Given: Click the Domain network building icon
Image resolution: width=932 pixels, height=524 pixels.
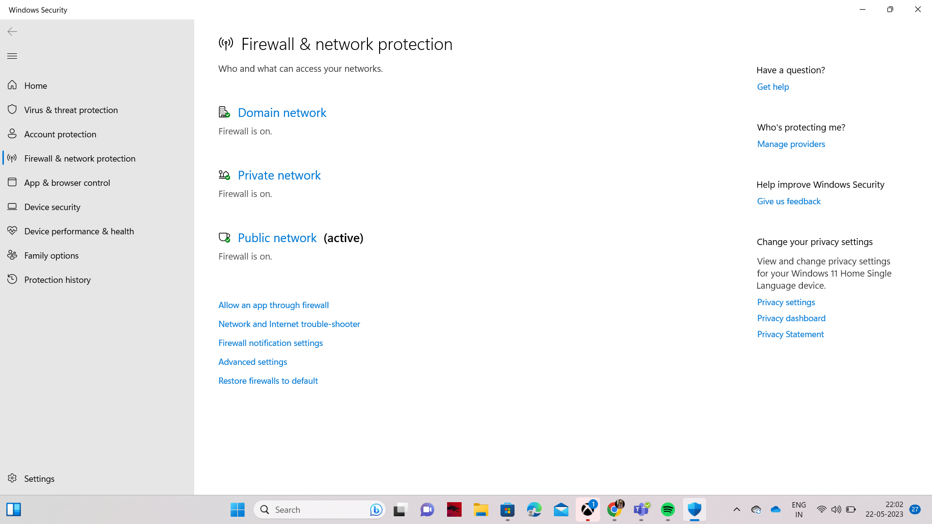Looking at the screenshot, I should [224, 112].
